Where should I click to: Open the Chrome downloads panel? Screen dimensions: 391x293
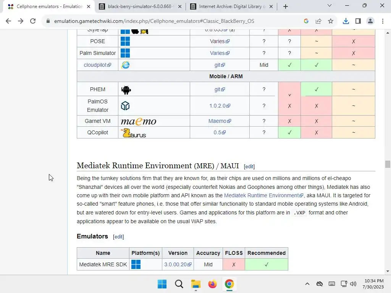tap(346, 21)
